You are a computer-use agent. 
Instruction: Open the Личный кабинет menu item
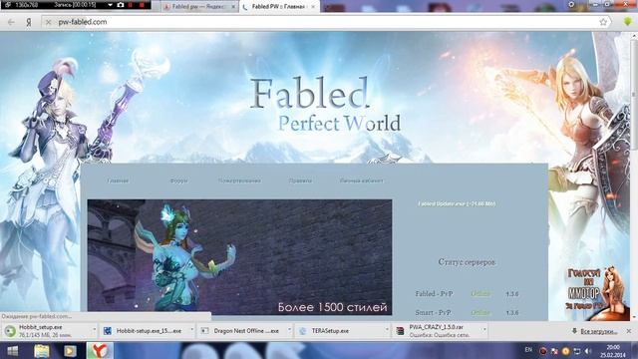point(361,180)
